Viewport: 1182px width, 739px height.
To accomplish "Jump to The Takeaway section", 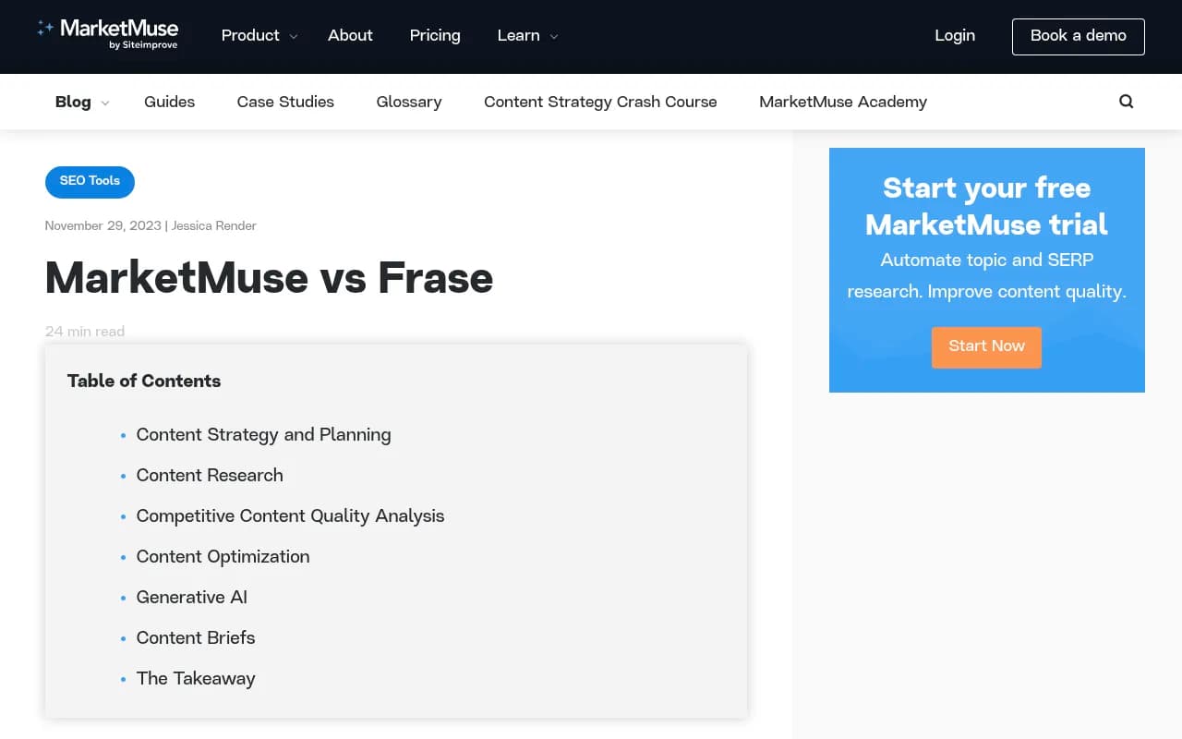I will [x=196, y=678].
